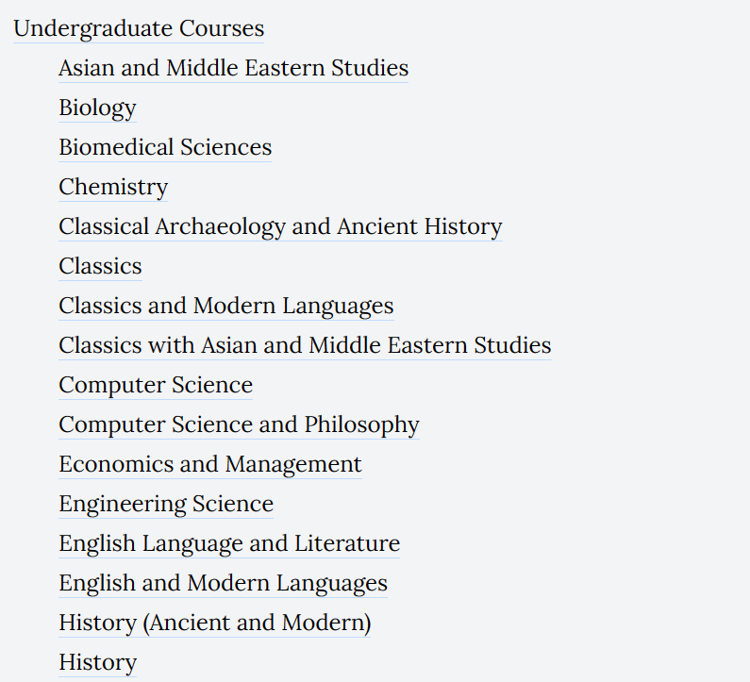Click the Biology course link

point(97,108)
